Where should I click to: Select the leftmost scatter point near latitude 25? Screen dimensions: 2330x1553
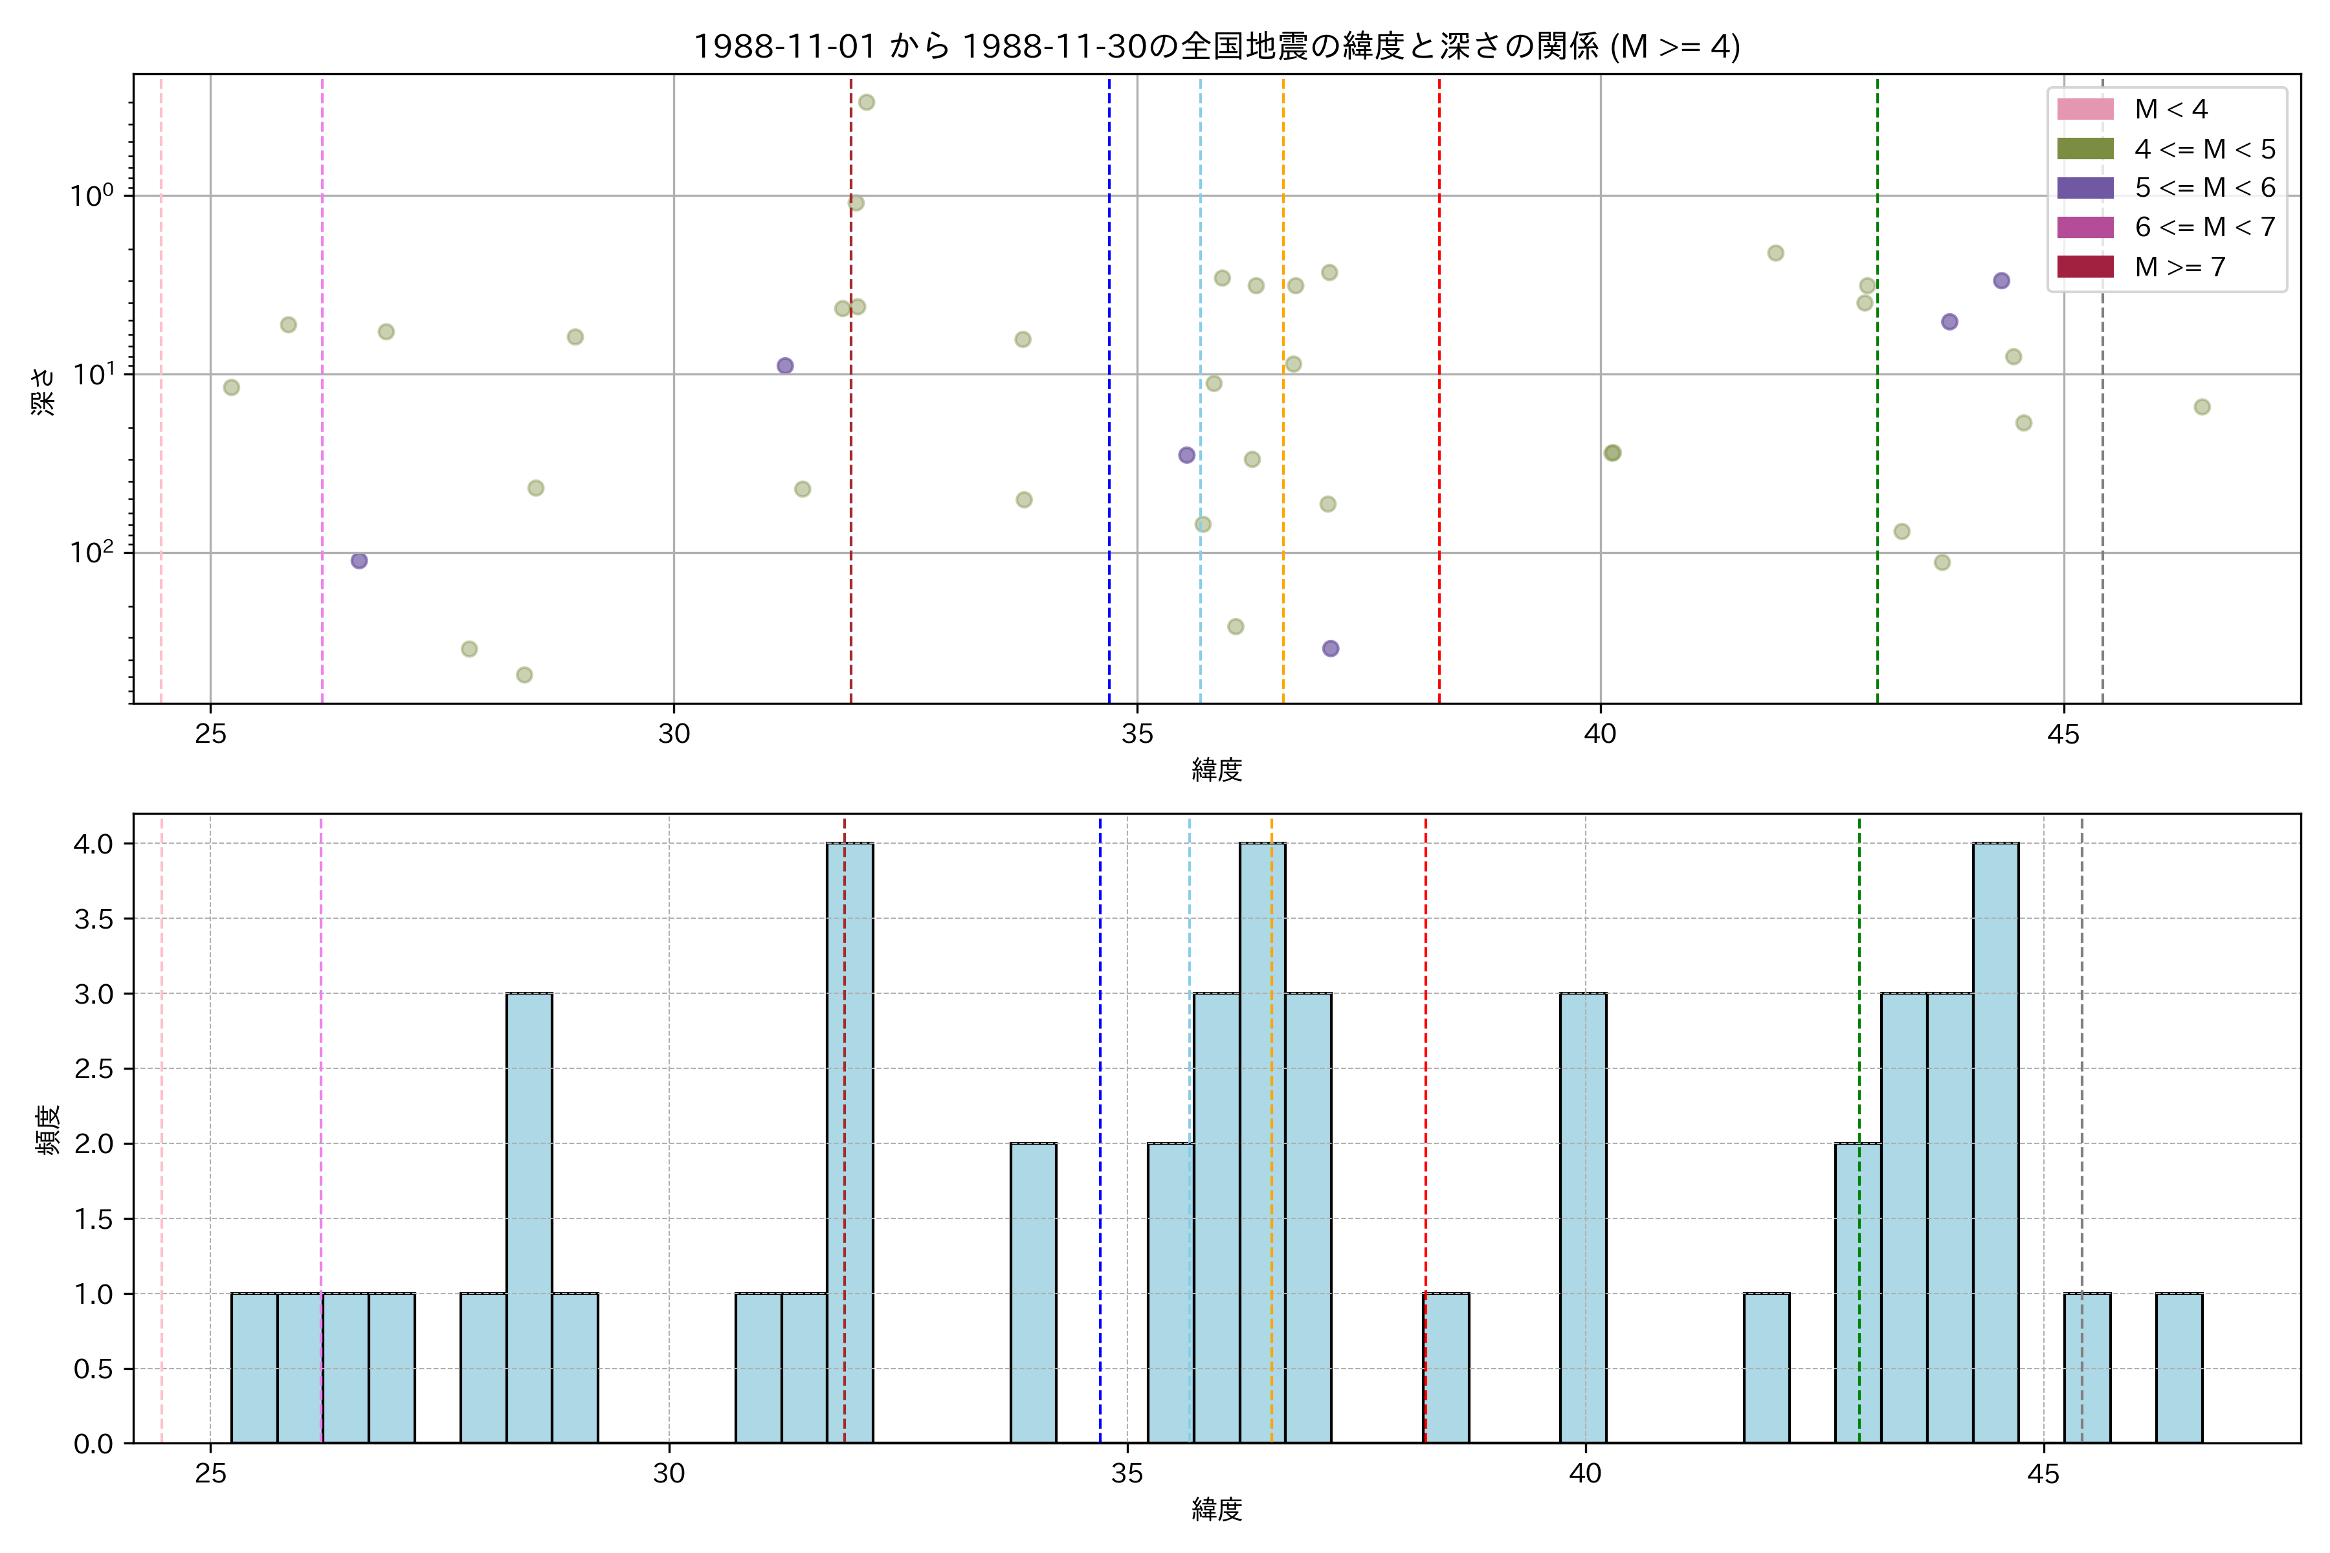click(231, 387)
